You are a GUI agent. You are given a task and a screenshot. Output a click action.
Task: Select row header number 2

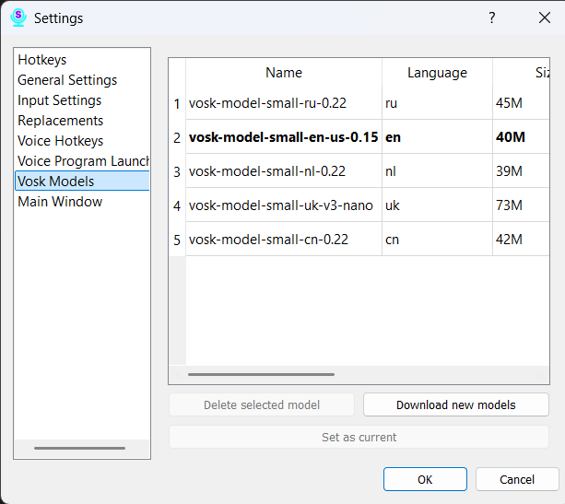pos(177,137)
